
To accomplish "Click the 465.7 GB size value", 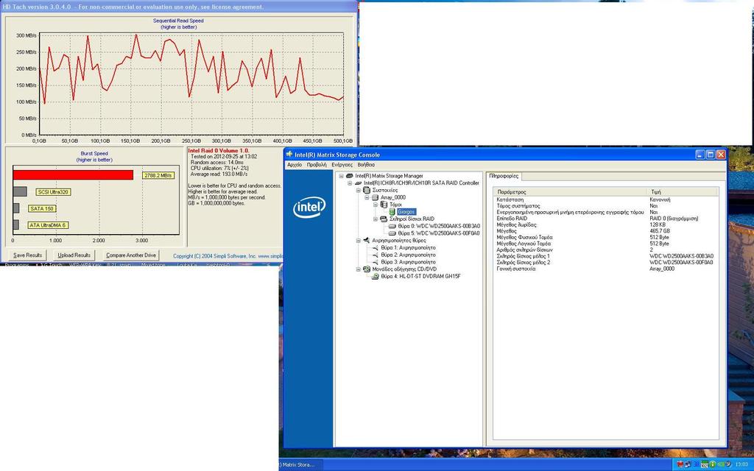I will pos(659,230).
